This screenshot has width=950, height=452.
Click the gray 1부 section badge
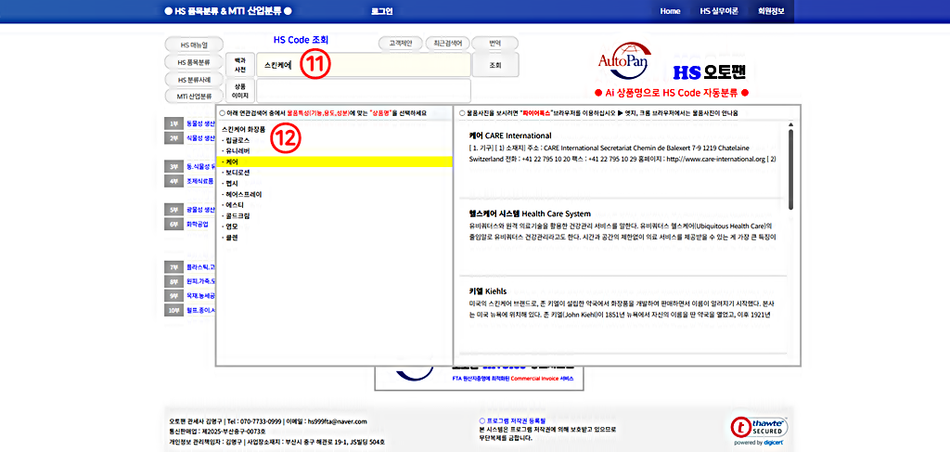tap(173, 123)
